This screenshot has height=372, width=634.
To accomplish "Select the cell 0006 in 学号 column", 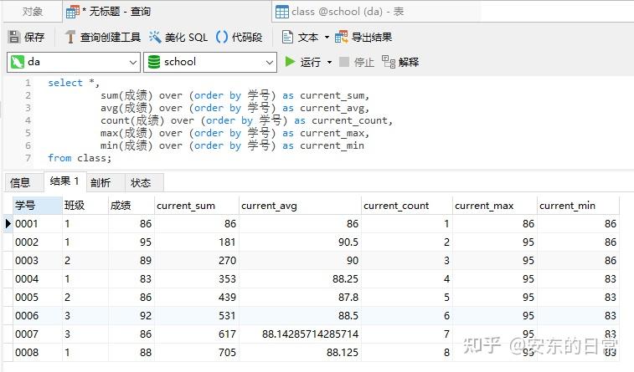I will coord(37,315).
